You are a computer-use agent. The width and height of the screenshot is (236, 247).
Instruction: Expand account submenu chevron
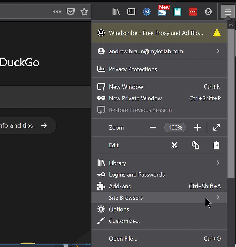218,51
